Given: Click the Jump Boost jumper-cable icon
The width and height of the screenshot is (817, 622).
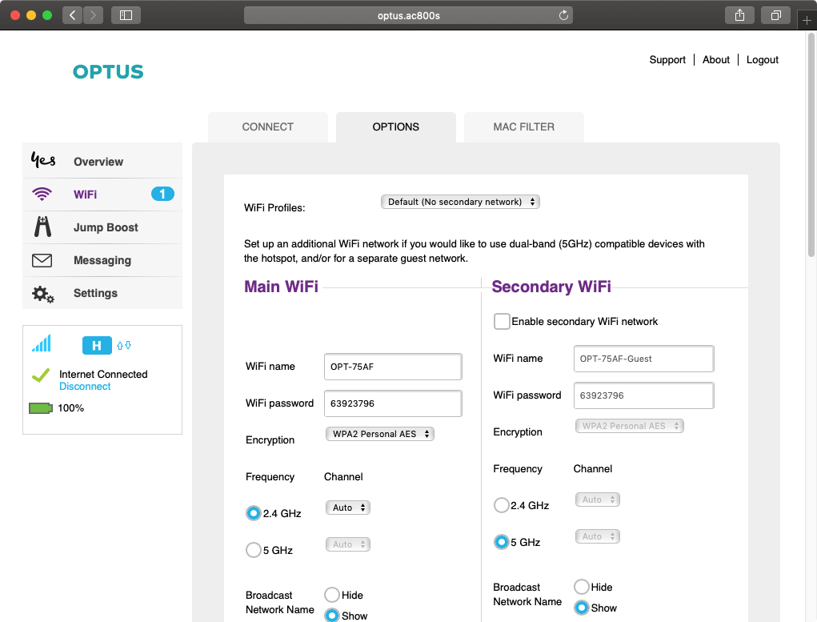Looking at the screenshot, I should pos(42,227).
